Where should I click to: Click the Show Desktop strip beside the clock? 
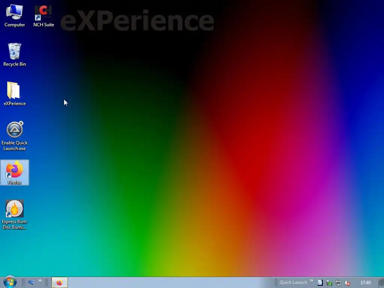coord(381,283)
